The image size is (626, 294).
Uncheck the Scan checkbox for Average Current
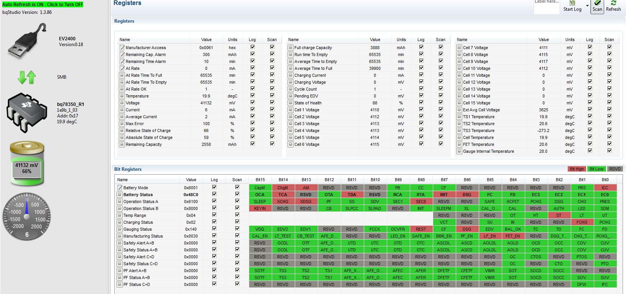(272, 116)
